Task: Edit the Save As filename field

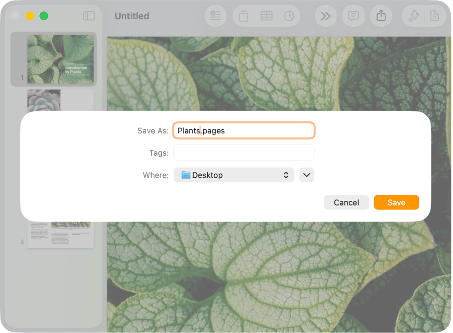Action: pos(243,131)
